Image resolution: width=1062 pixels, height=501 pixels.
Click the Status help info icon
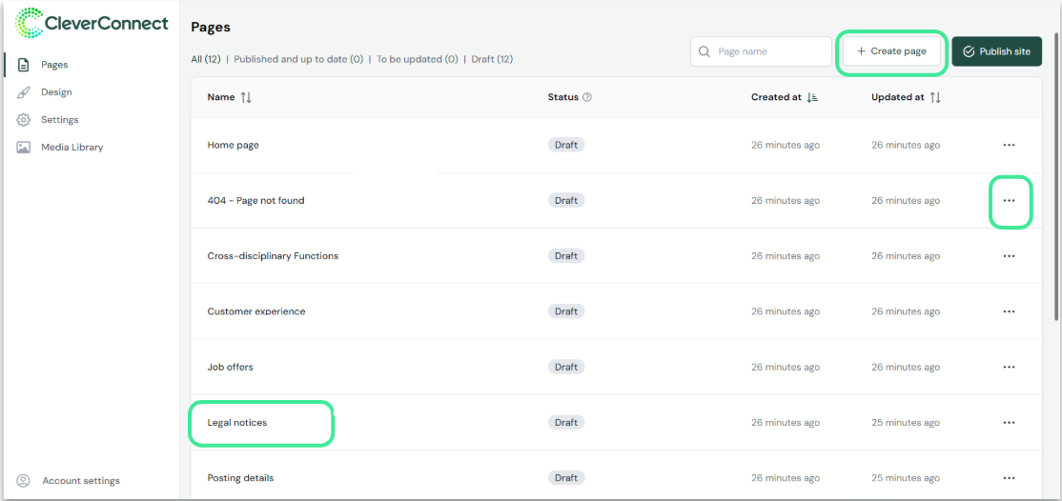[587, 97]
